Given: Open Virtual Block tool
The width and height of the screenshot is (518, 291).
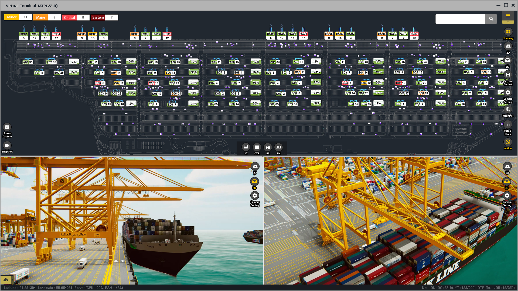Looking at the screenshot, I should (x=508, y=124).
